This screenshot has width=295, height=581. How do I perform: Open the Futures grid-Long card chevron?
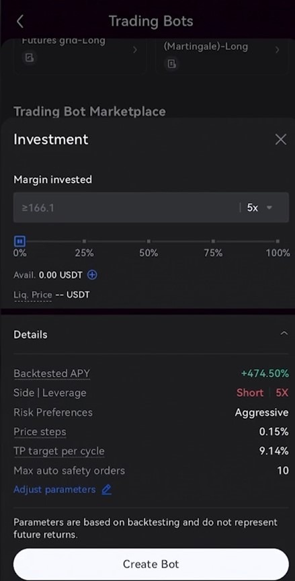point(134,50)
